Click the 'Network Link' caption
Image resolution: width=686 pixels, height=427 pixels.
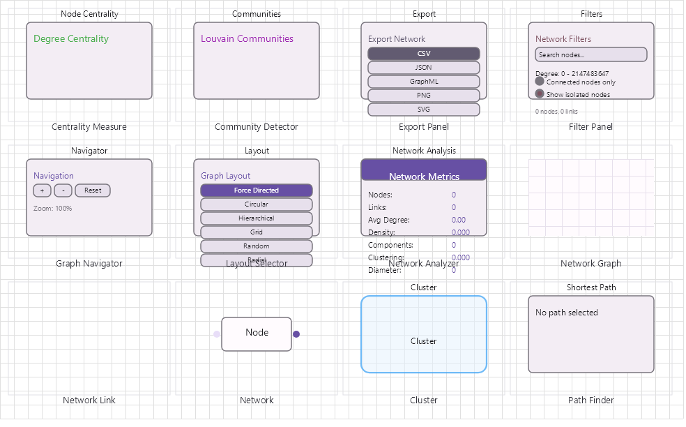(89, 400)
